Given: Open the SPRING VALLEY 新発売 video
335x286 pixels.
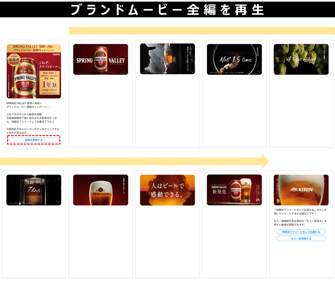Looking at the screenshot, I should click(234, 190).
